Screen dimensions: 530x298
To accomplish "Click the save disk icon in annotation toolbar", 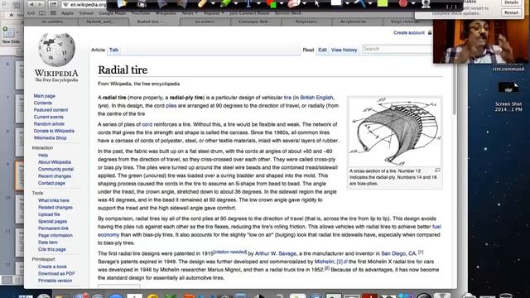I will point(142,3).
